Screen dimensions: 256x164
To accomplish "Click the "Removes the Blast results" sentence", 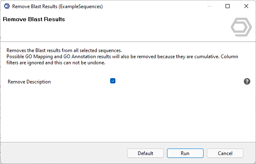I will (64, 50).
